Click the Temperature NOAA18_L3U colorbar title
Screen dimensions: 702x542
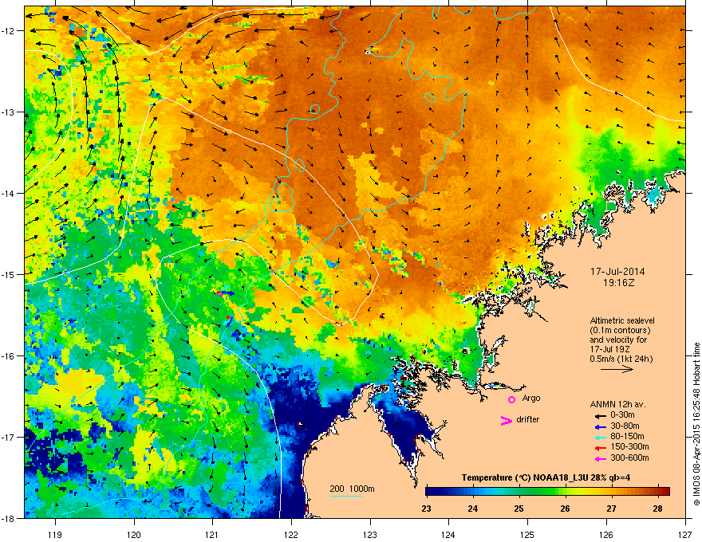pos(546,477)
